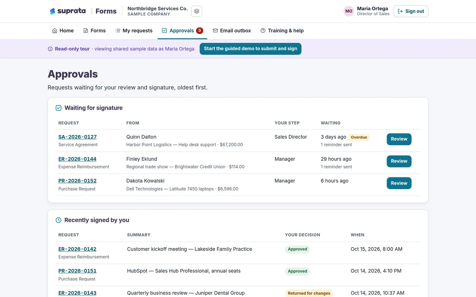
Task: Click Dell Technologies Latitude 7450 details
Action: [182, 189]
